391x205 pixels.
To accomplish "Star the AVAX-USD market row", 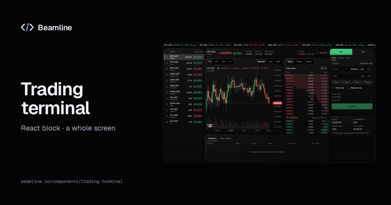I will point(167,75).
